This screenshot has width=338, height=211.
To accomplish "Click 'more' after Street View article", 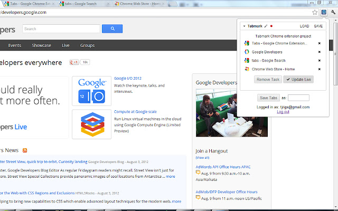I will click(x=171, y=176).
